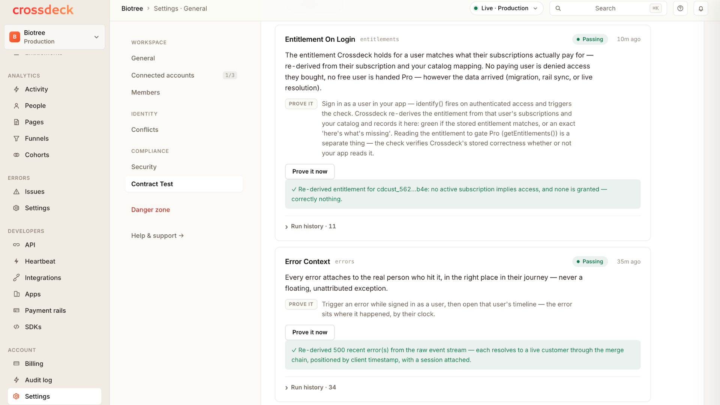Focus the Search input field
The height and width of the screenshot is (405, 720).
coord(608,8)
